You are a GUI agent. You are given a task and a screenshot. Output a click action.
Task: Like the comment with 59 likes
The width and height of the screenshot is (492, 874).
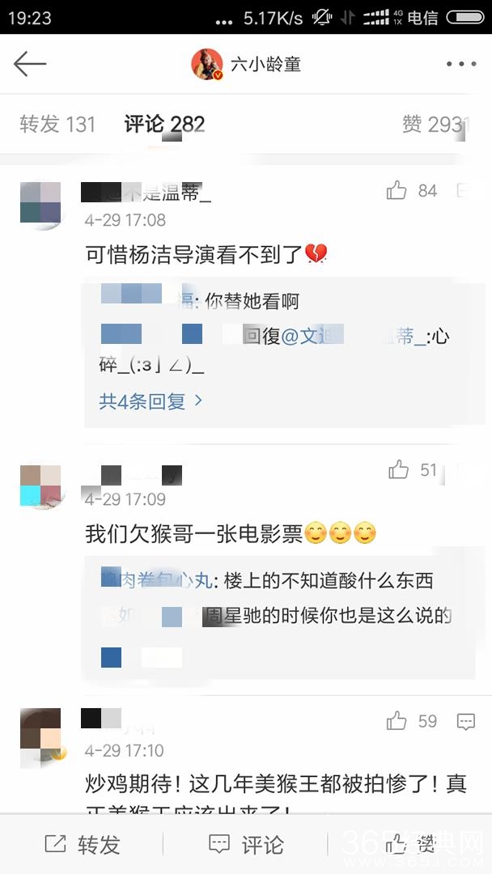397,721
